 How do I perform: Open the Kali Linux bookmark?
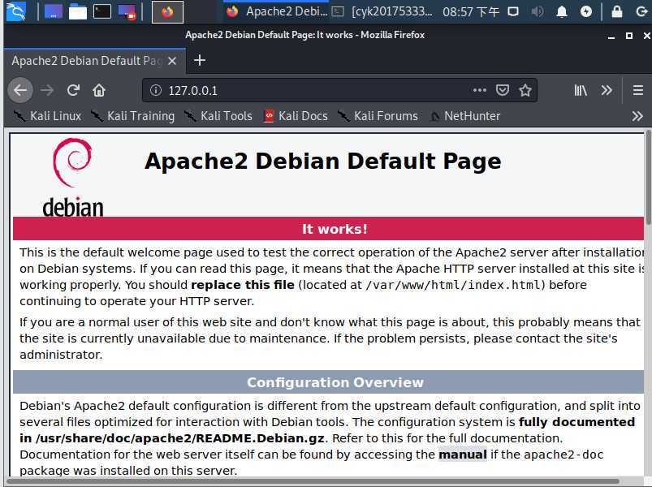pyautogui.click(x=47, y=116)
